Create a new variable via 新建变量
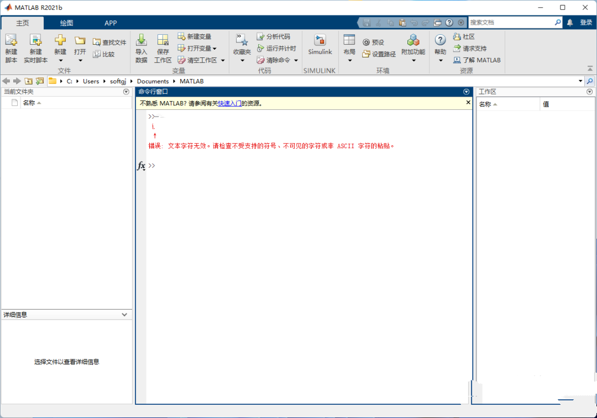This screenshot has height=418, width=597. coord(195,36)
